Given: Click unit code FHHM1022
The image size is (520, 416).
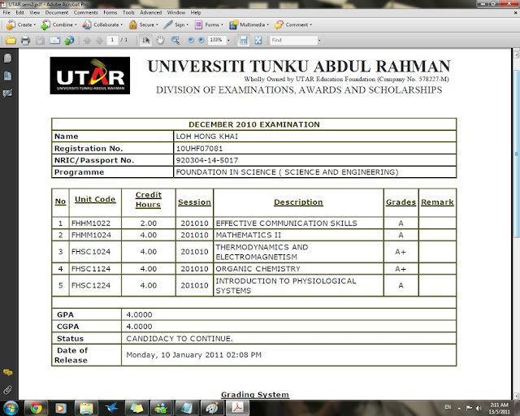Looking at the screenshot, I should [x=91, y=223].
